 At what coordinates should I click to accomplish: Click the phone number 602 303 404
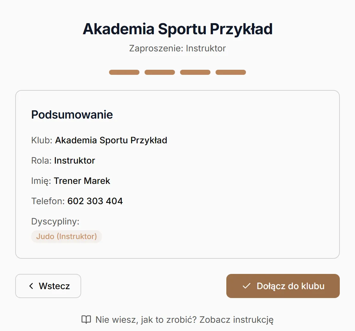95,201
